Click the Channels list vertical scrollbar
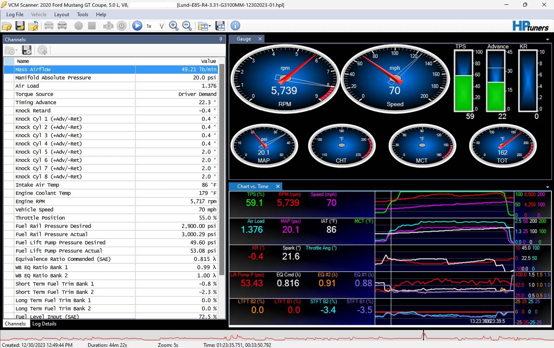The width and height of the screenshot is (554, 348). (222, 169)
